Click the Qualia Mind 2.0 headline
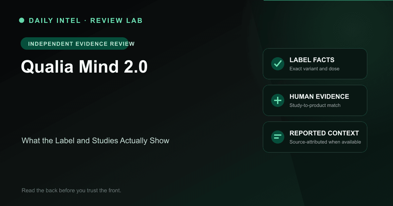The height and width of the screenshot is (206, 393). pyautogui.click(x=84, y=67)
